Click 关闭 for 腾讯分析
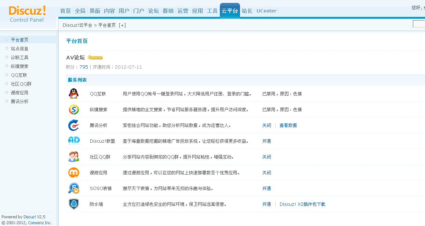 [x=266, y=125]
